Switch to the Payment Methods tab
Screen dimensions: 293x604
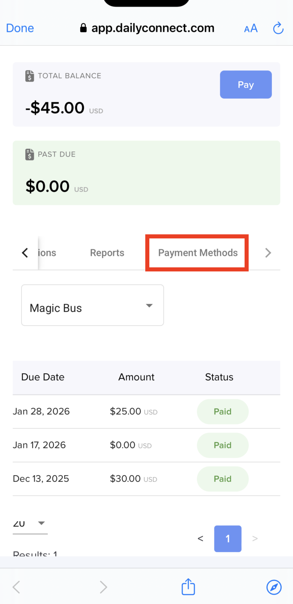(x=198, y=253)
